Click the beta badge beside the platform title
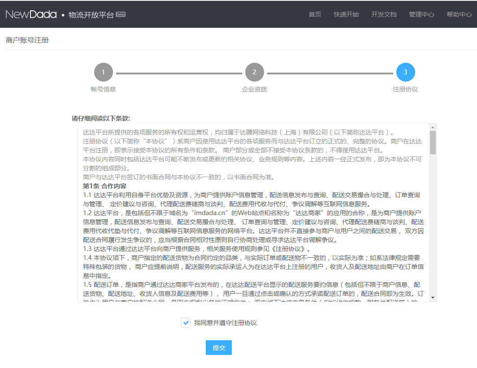This screenshot has width=477, height=368. pos(121,14)
